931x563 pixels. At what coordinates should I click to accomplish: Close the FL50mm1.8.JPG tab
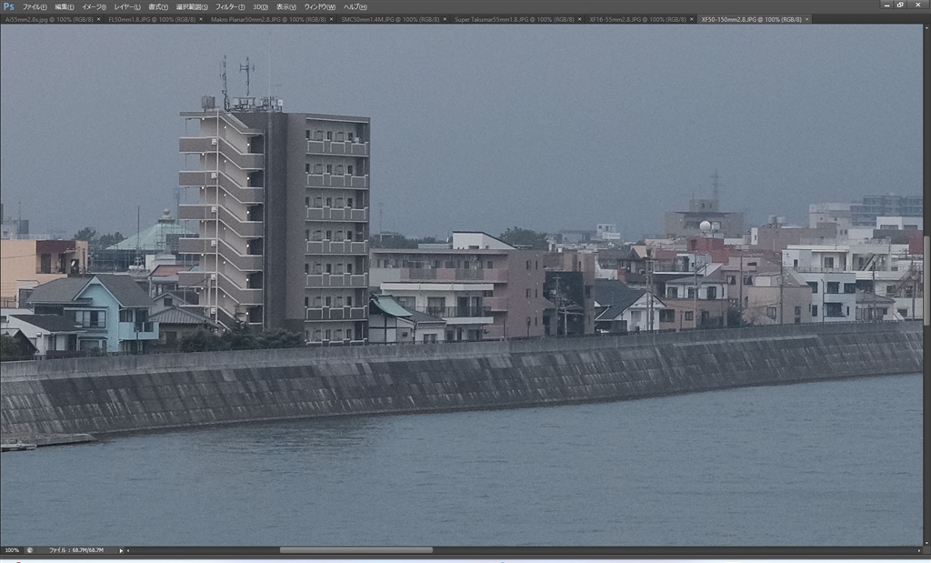click(201, 20)
